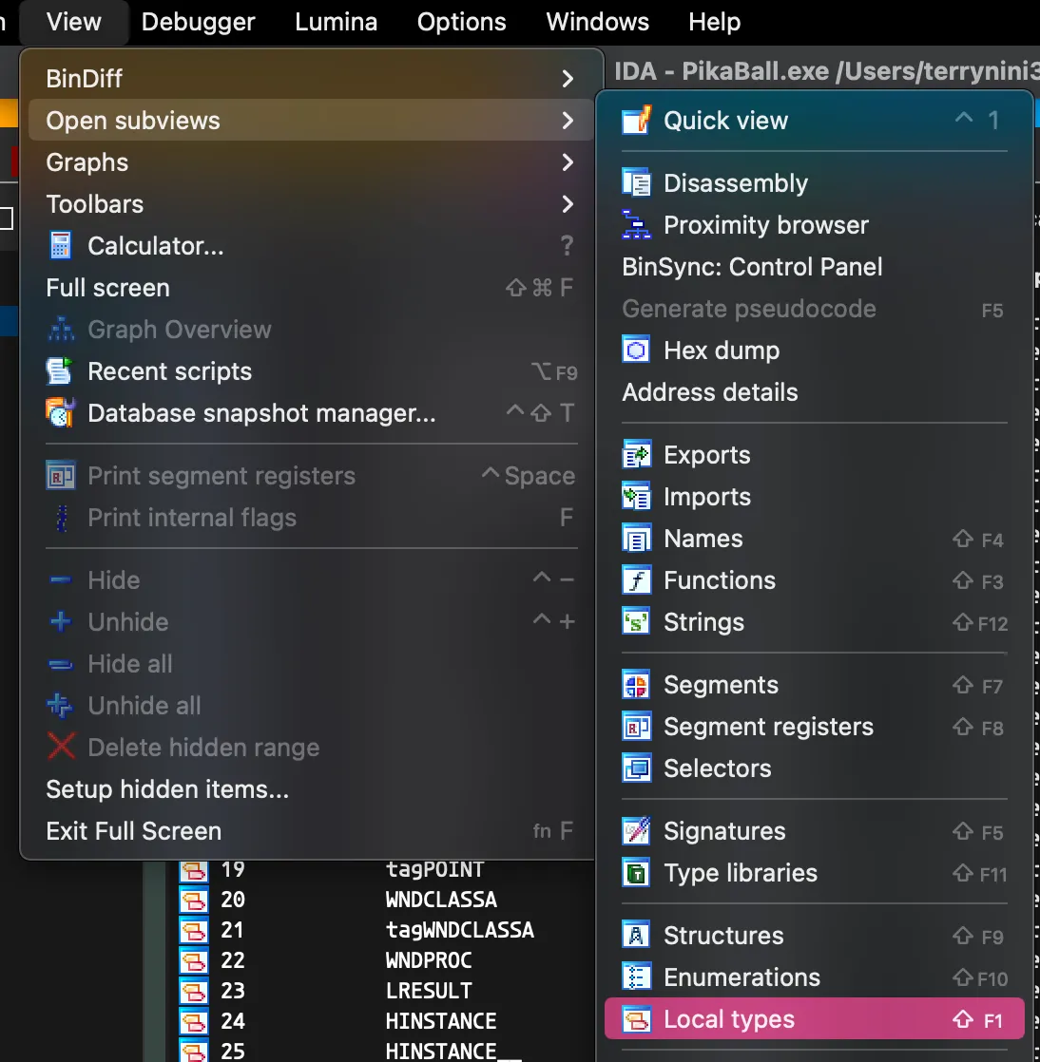Click the Print segment registers icon
Viewport: 1040px width, 1062px height.
pyautogui.click(x=60, y=476)
